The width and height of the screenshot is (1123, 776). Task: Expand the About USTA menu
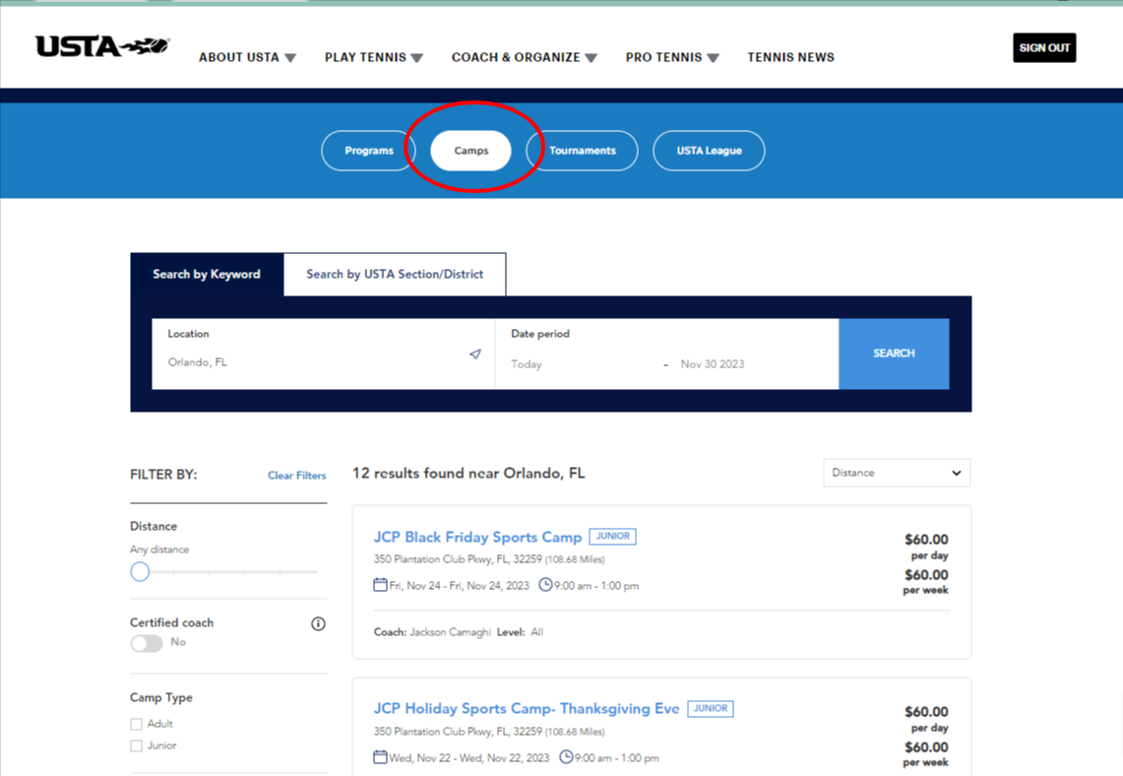click(x=247, y=57)
